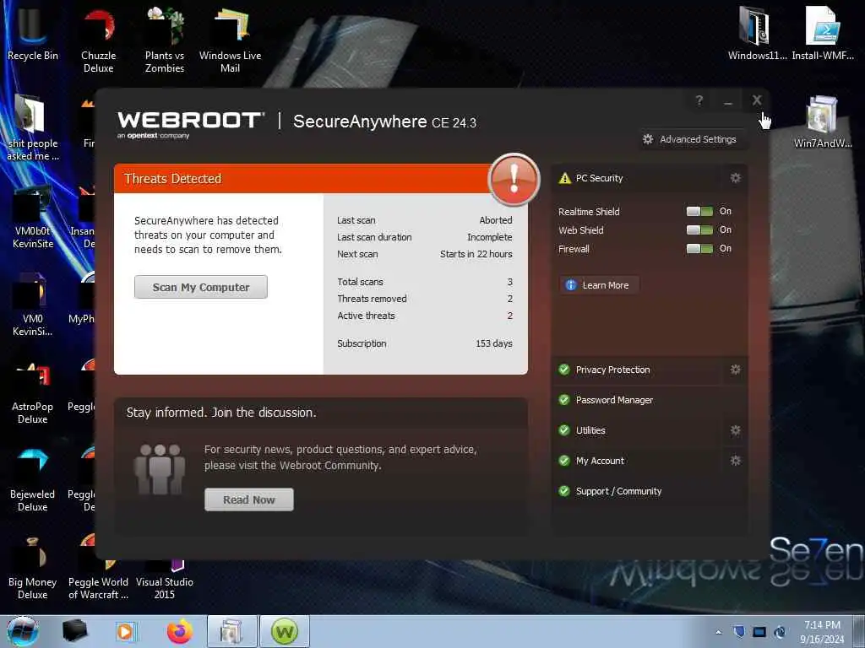This screenshot has height=648, width=865.
Task: Click the taskbar clock showing 7:14 PM
Action: click(x=822, y=632)
